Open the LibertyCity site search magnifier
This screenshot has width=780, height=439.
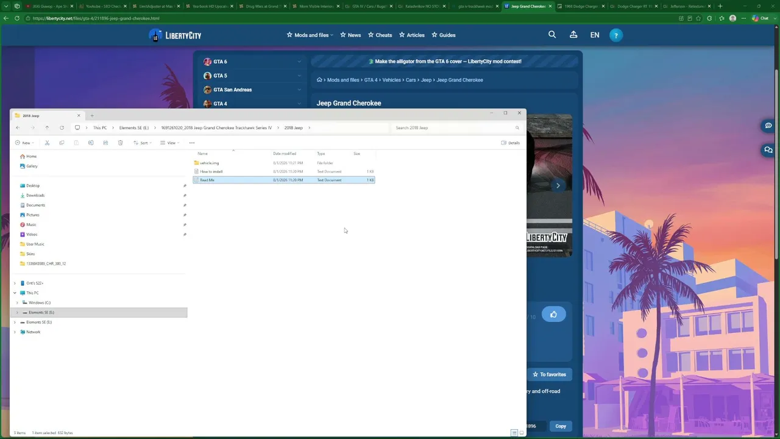[552, 35]
